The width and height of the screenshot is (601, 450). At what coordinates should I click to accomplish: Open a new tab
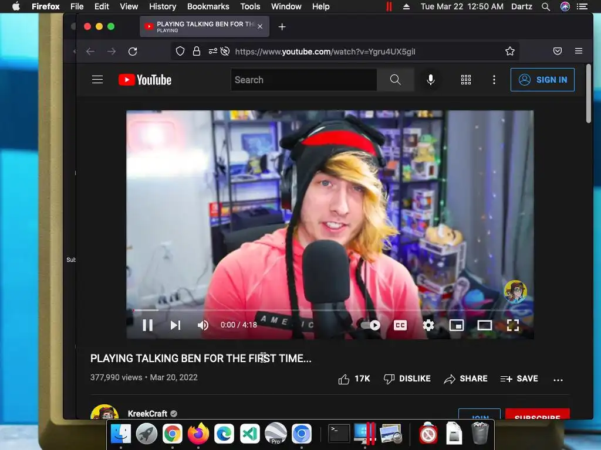pos(282,27)
